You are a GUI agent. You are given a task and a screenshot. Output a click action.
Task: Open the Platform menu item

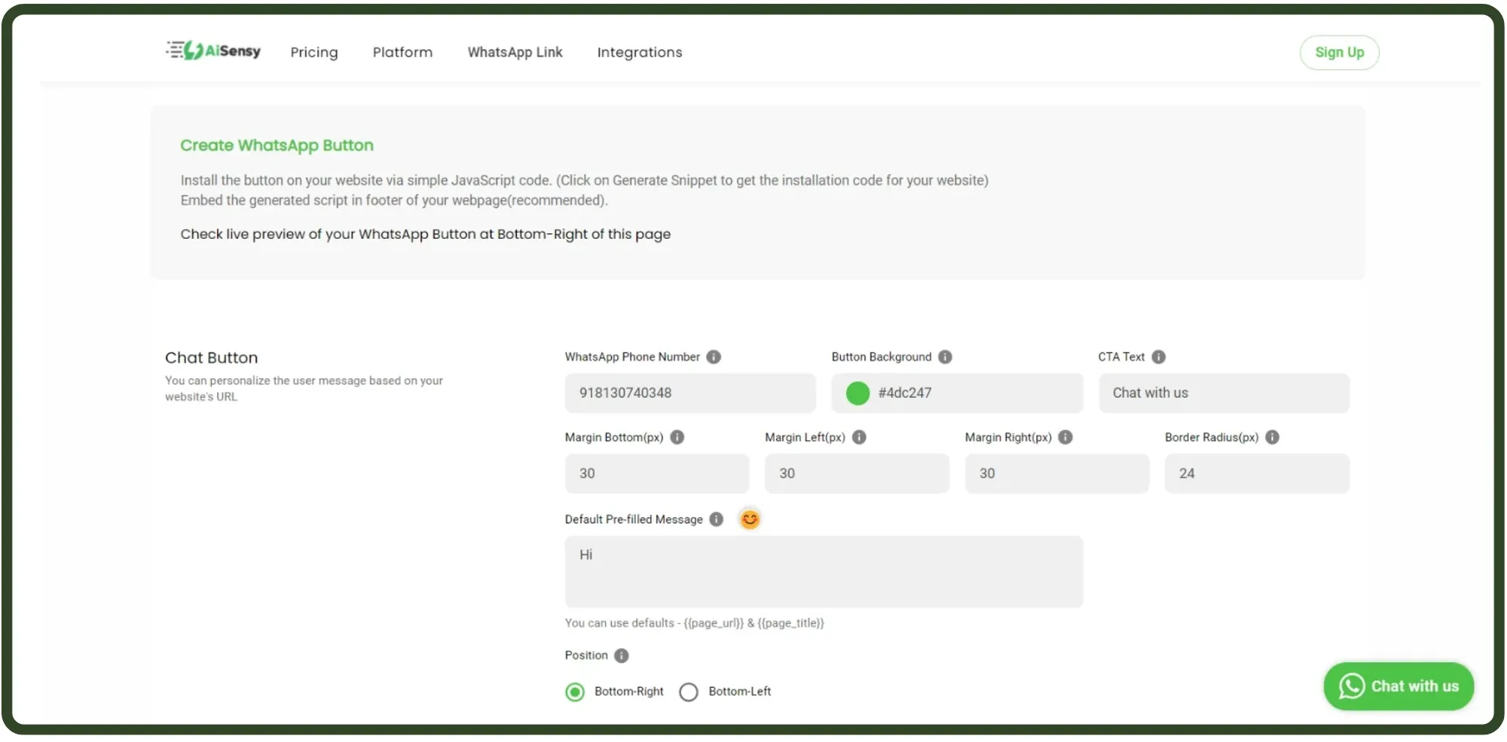pyautogui.click(x=402, y=52)
